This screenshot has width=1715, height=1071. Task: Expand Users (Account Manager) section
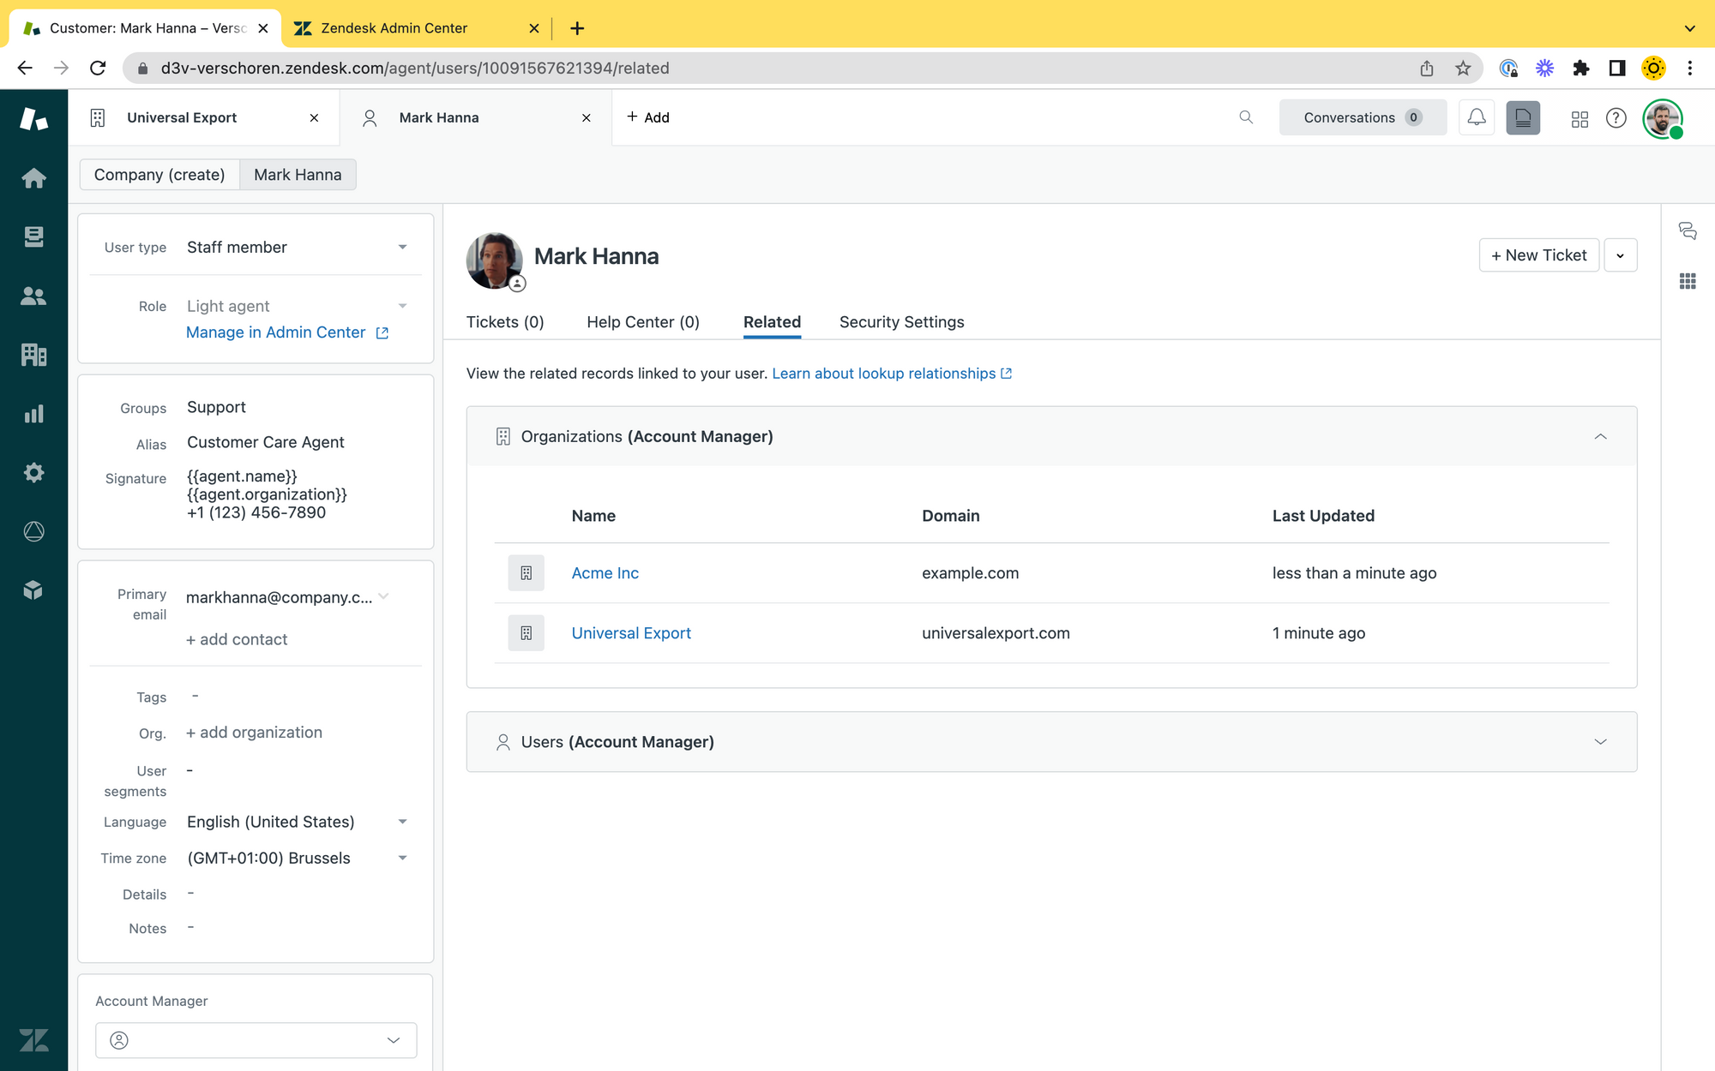point(1600,742)
